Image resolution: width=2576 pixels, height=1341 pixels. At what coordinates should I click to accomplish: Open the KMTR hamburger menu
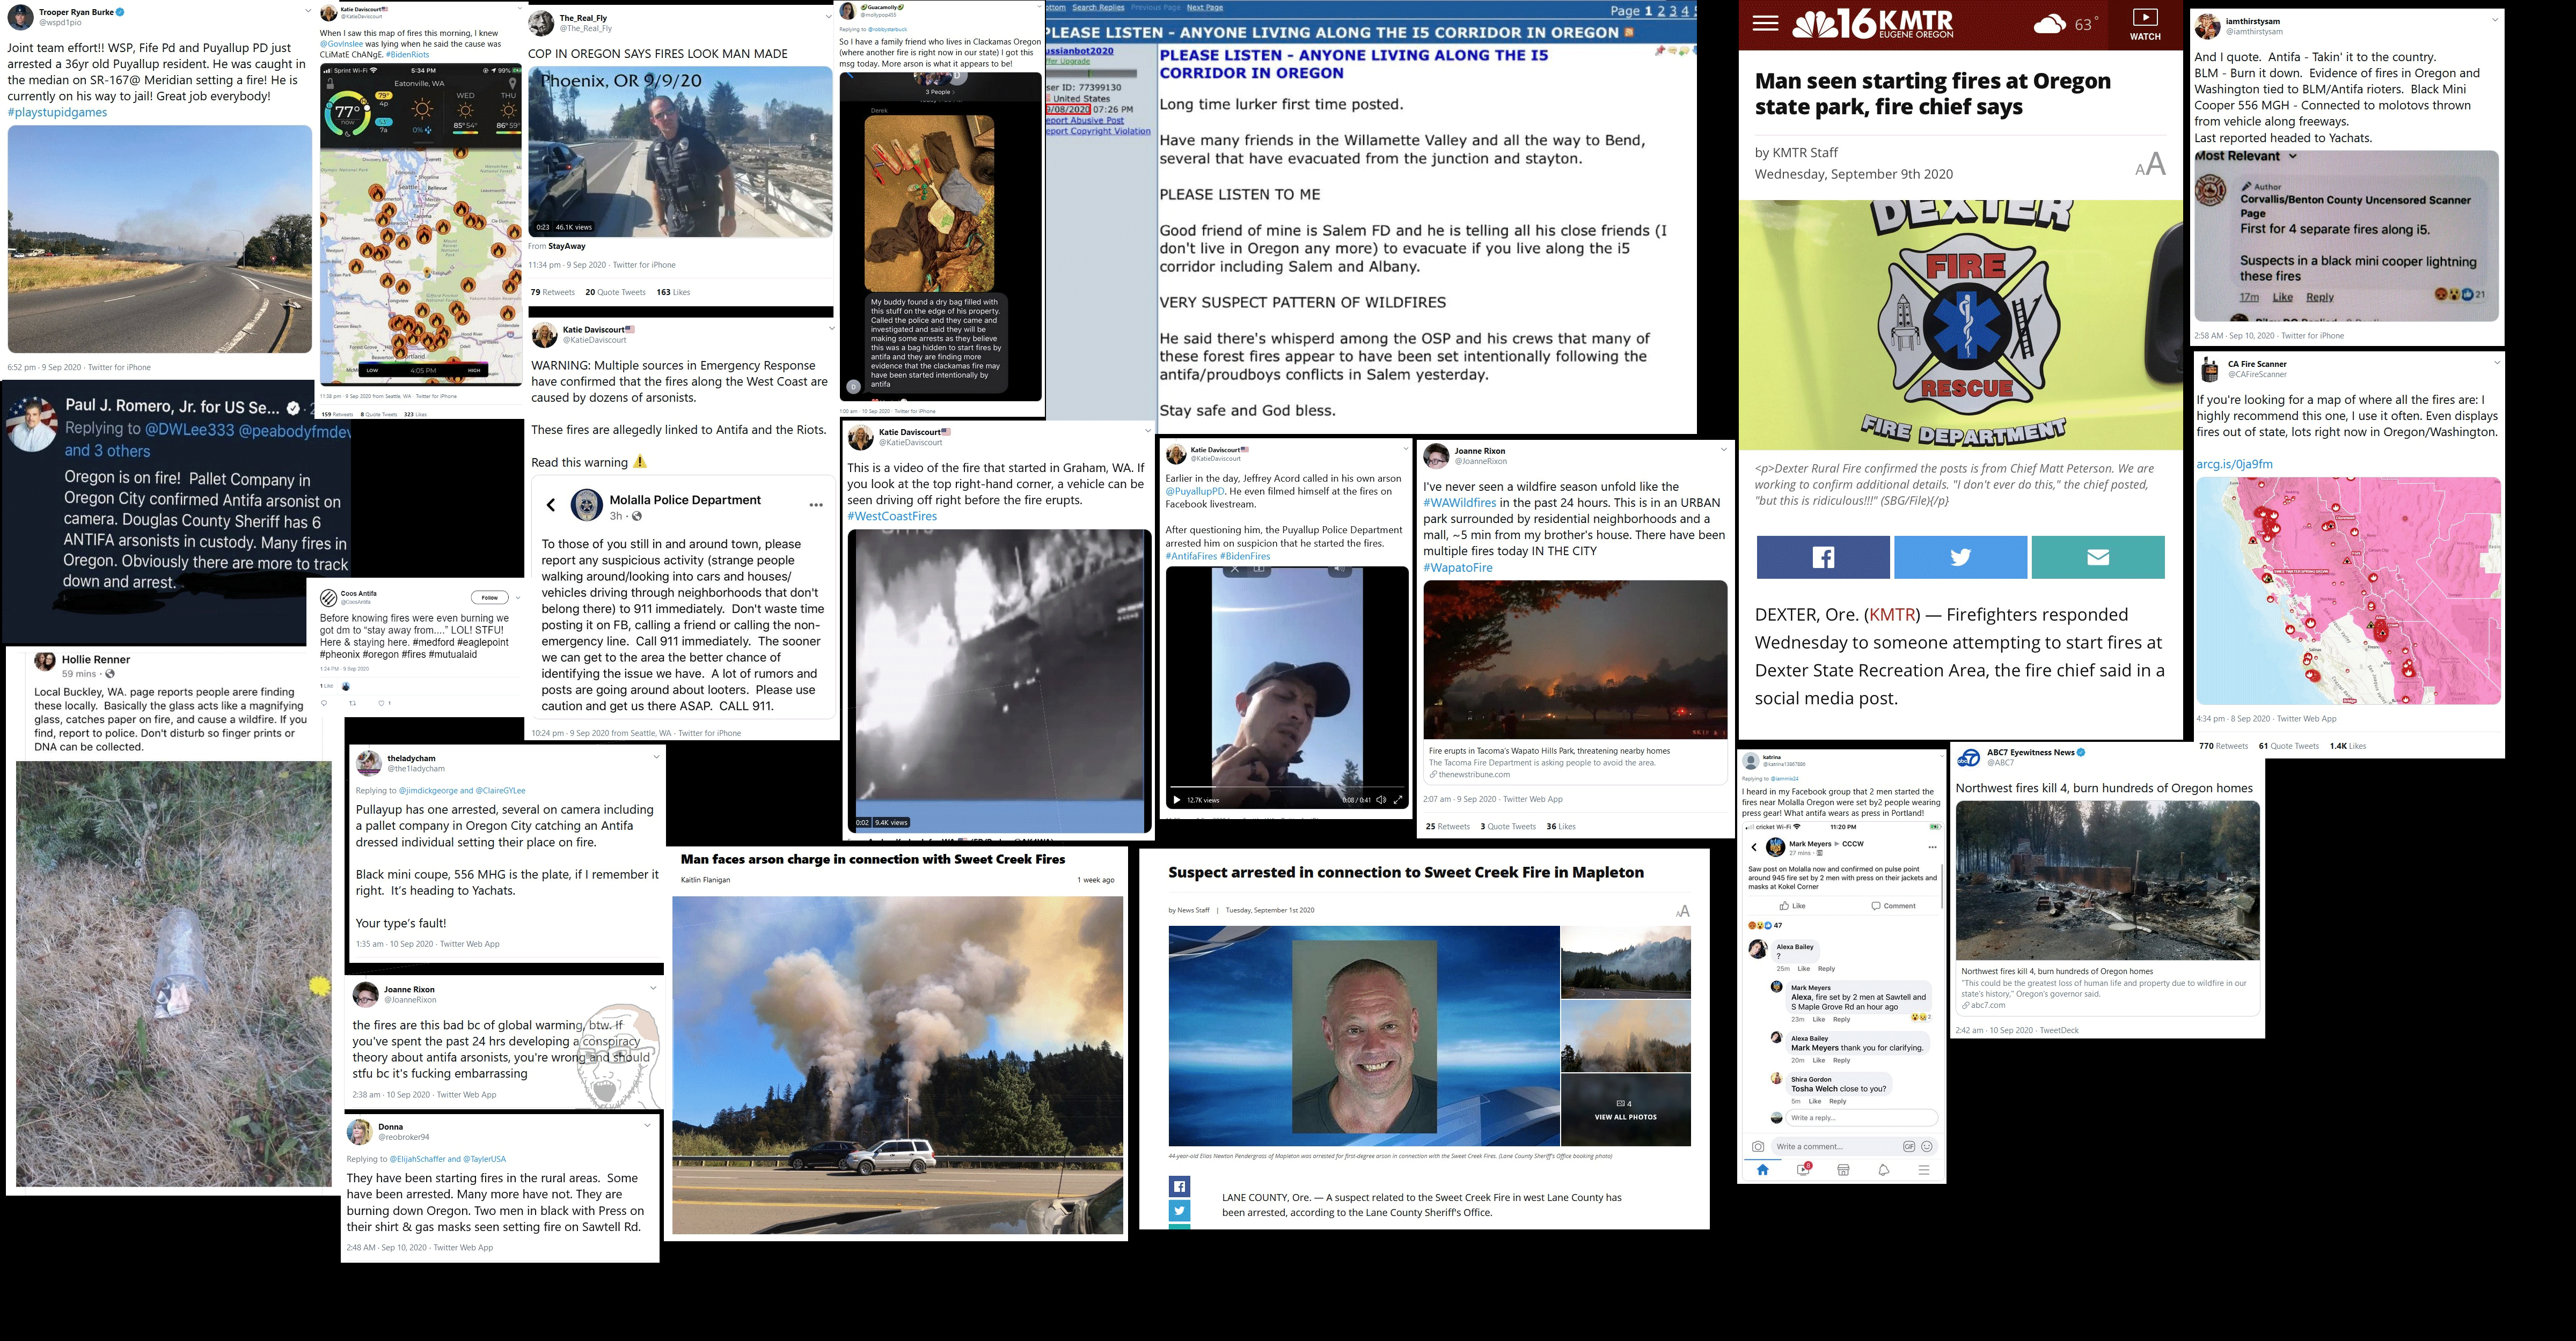coord(1765,23)
